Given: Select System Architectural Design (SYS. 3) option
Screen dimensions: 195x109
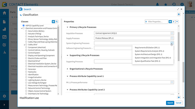Looking at the screenshot, I should (x=149, y=54).
